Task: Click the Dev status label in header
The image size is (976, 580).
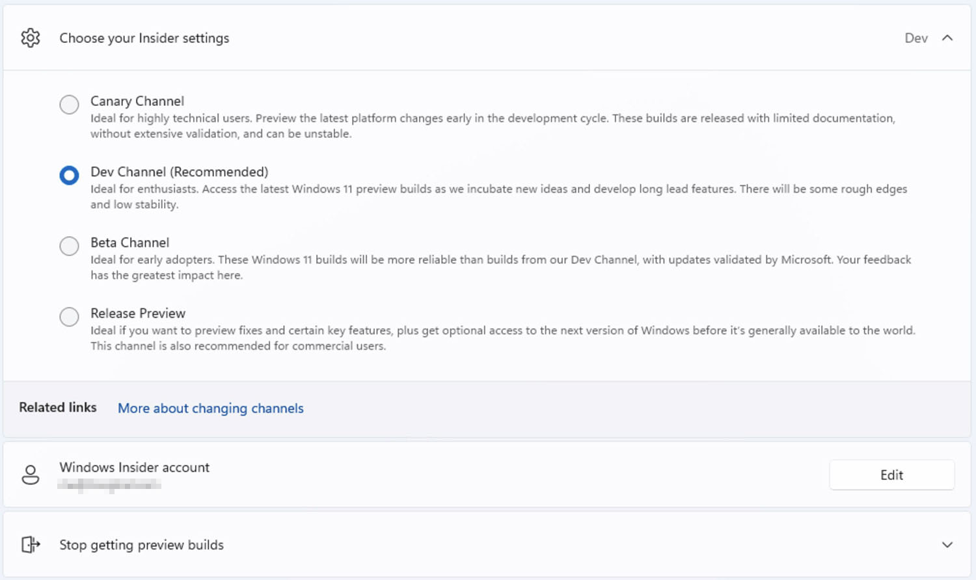Action: point(916,38)
